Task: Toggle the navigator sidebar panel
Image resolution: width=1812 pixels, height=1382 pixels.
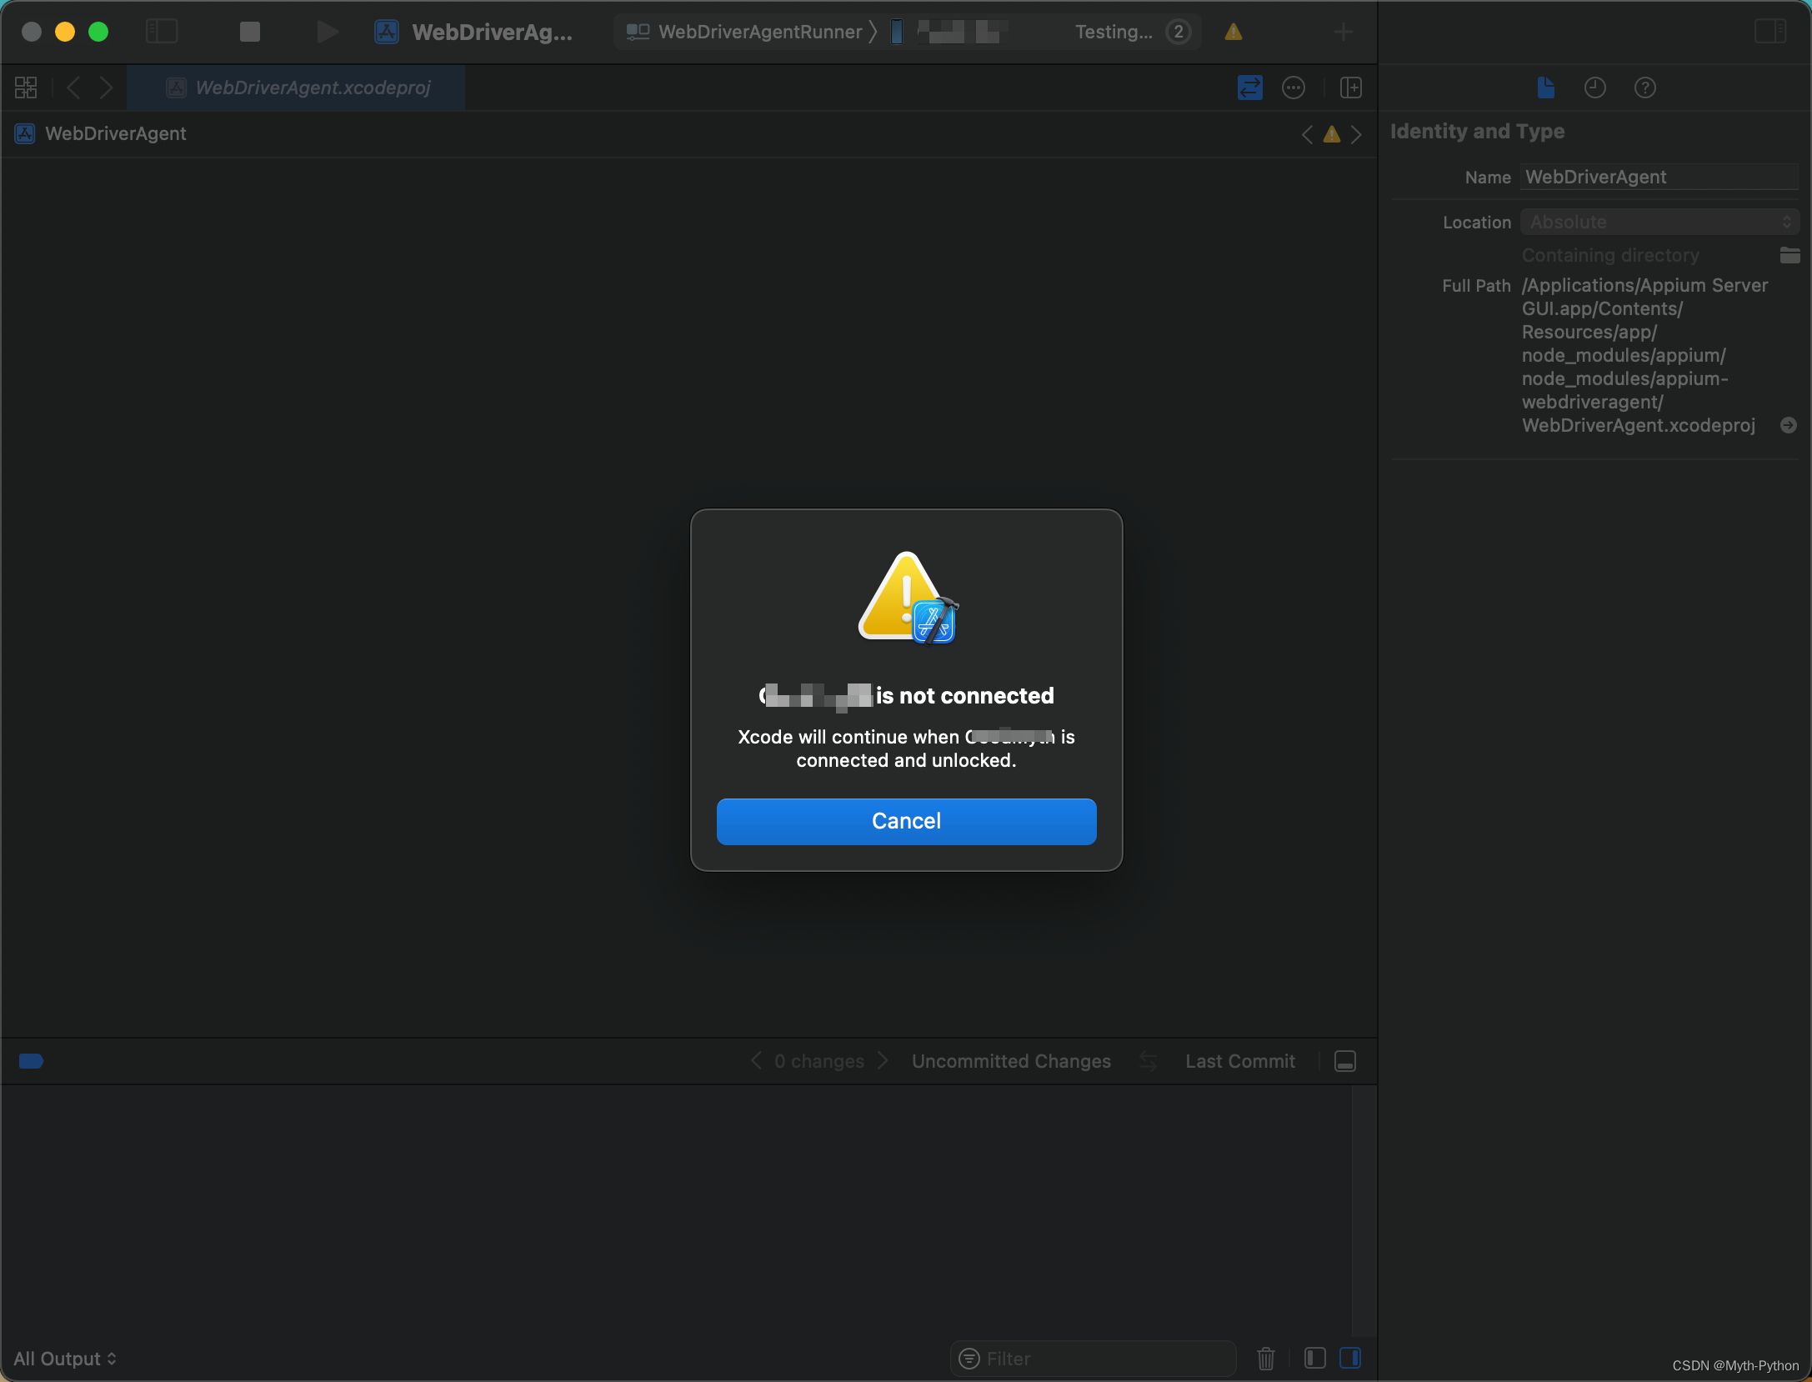Action: [162, 32]
